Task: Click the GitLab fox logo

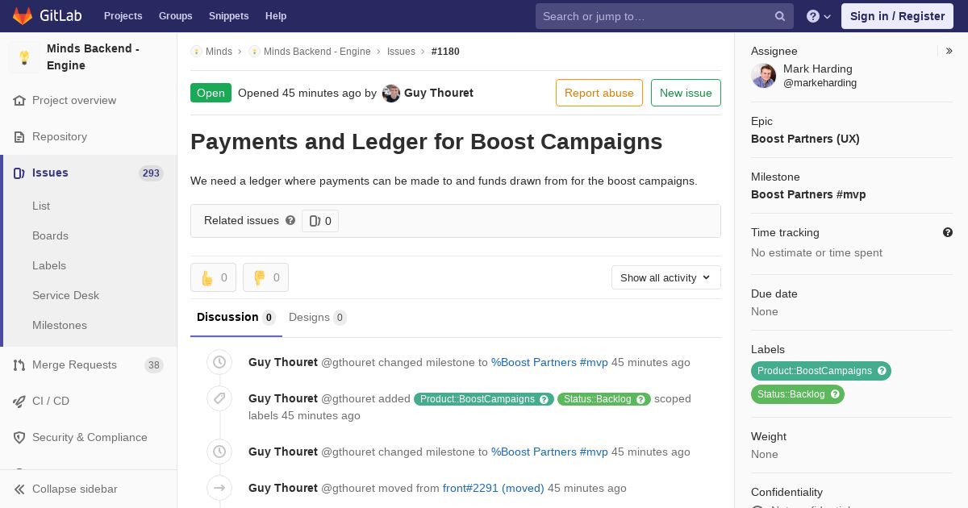Action: click(23, 15)
